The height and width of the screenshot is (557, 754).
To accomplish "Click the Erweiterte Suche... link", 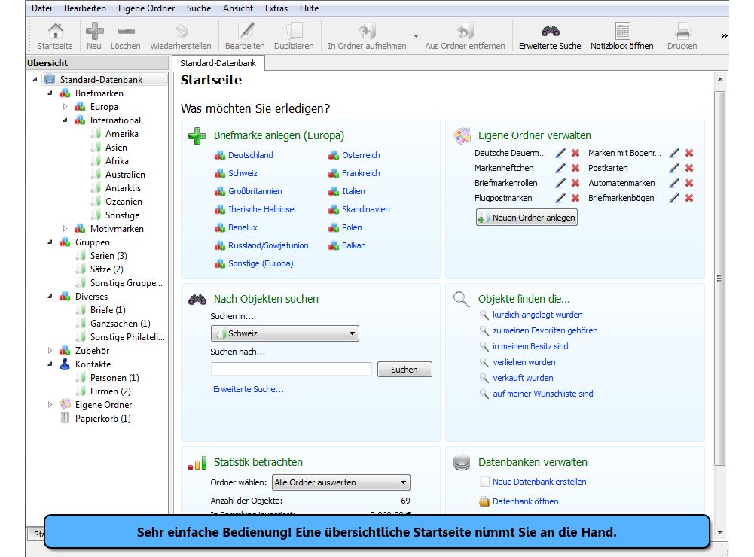I will (249, 389).
